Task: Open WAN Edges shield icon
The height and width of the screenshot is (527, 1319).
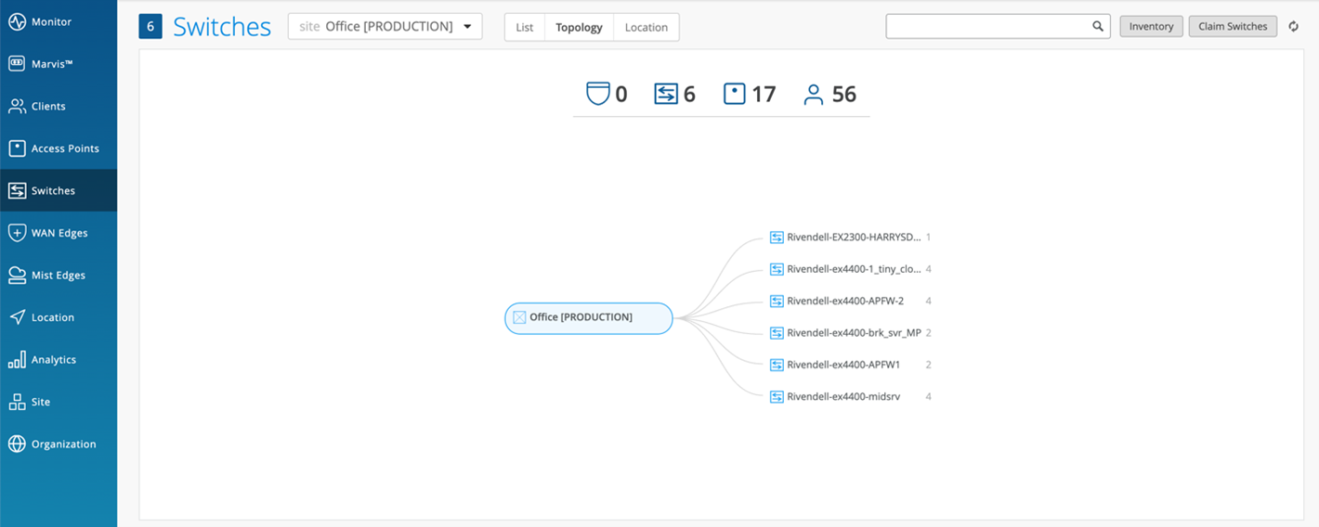Action: 17,233
